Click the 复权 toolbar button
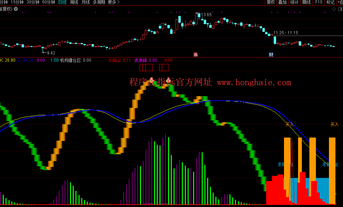 tap(271, 2)
